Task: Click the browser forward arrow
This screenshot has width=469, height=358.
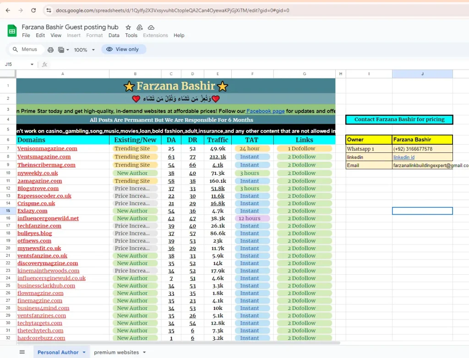Action: (x=21, y=11)
